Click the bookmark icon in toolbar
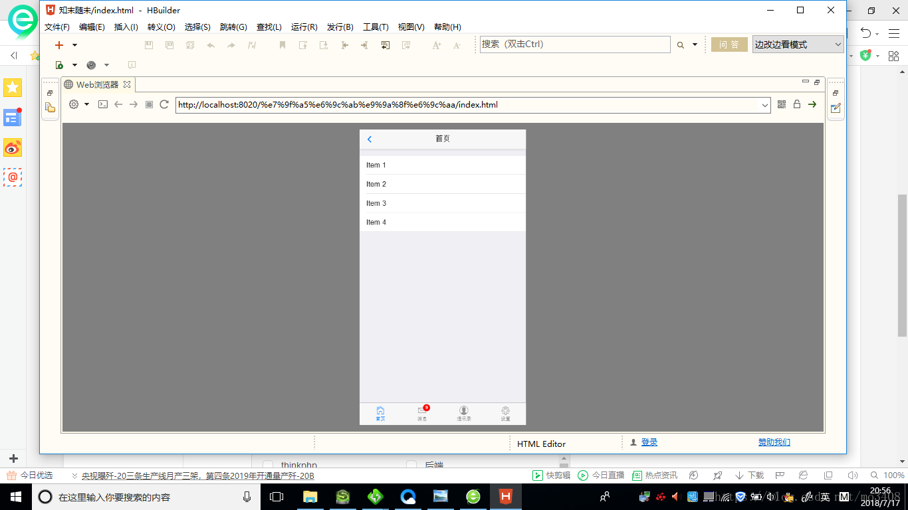The width and height of the screenshot is (908, 510). click(x=282, y=45)
